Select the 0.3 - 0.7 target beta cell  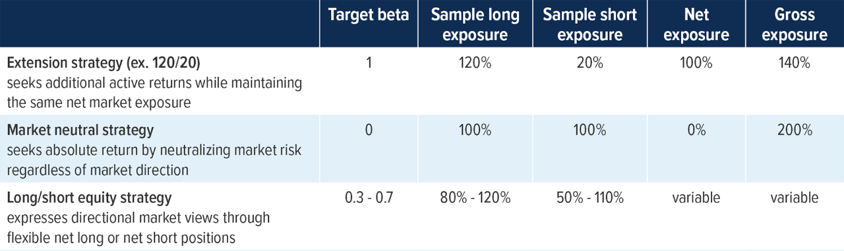[x=368, y=198]
